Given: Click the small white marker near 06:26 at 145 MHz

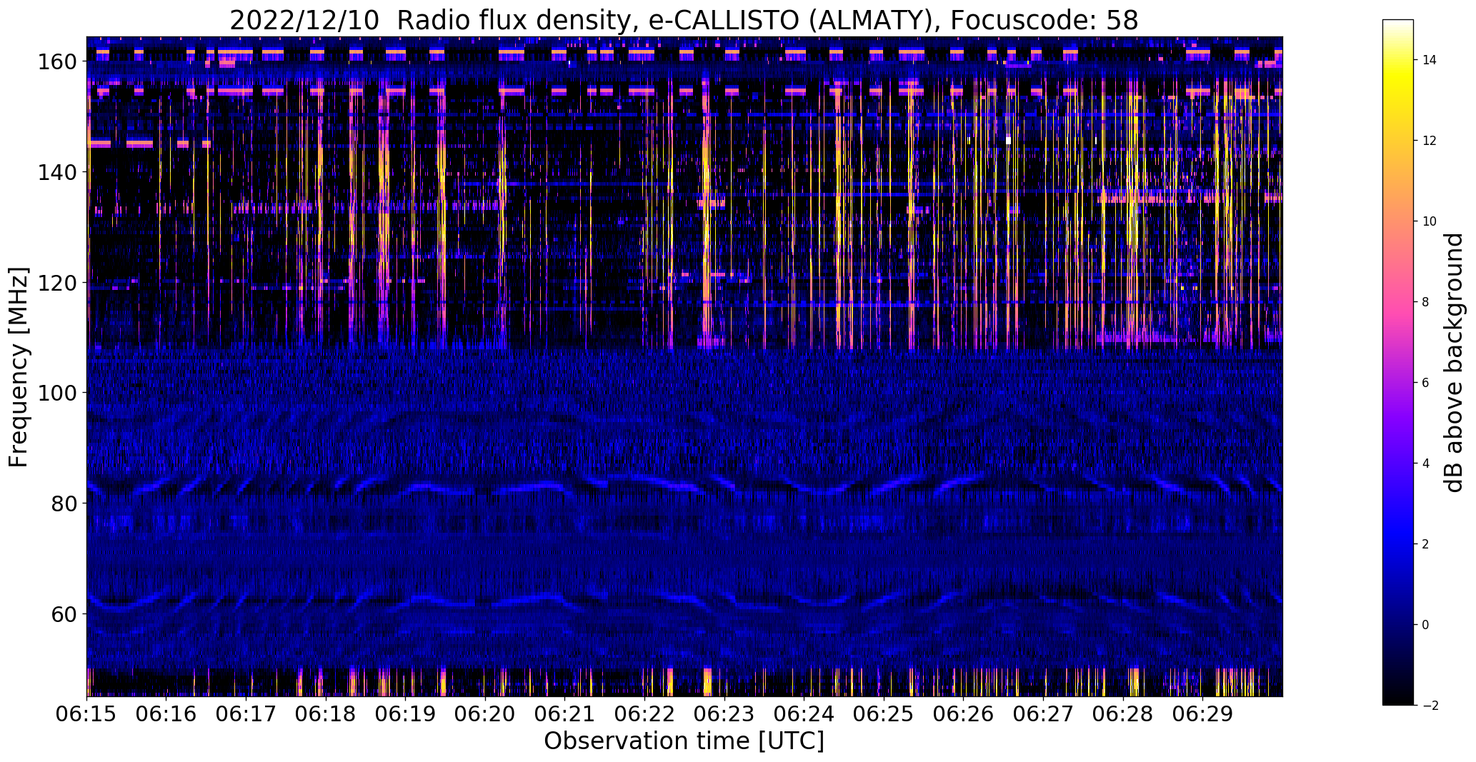Looking at the screenshot, I should [1008, 141].
